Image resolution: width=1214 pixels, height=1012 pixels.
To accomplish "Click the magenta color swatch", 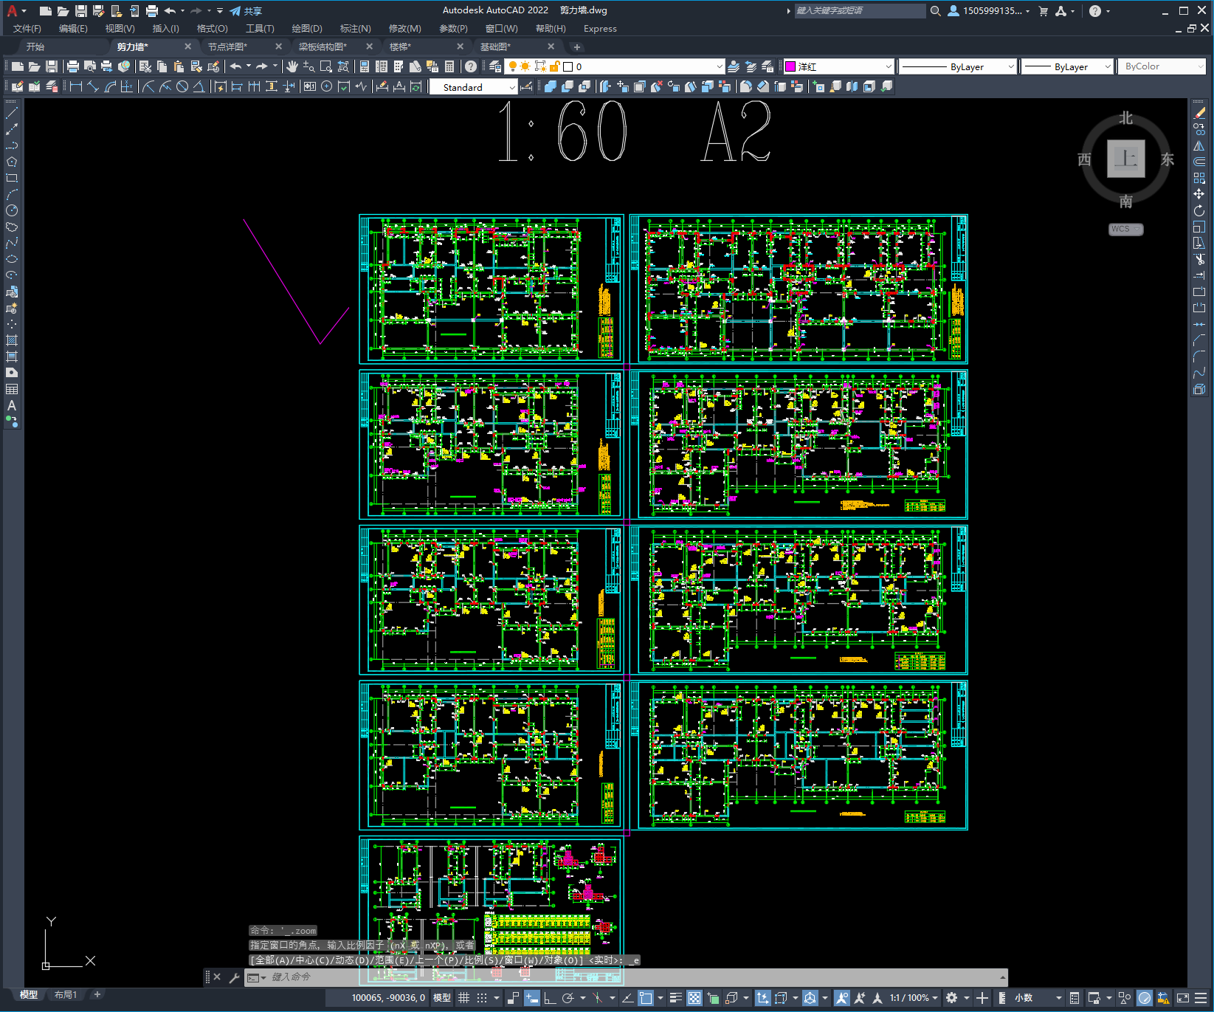I will click(x=790, y=66).
